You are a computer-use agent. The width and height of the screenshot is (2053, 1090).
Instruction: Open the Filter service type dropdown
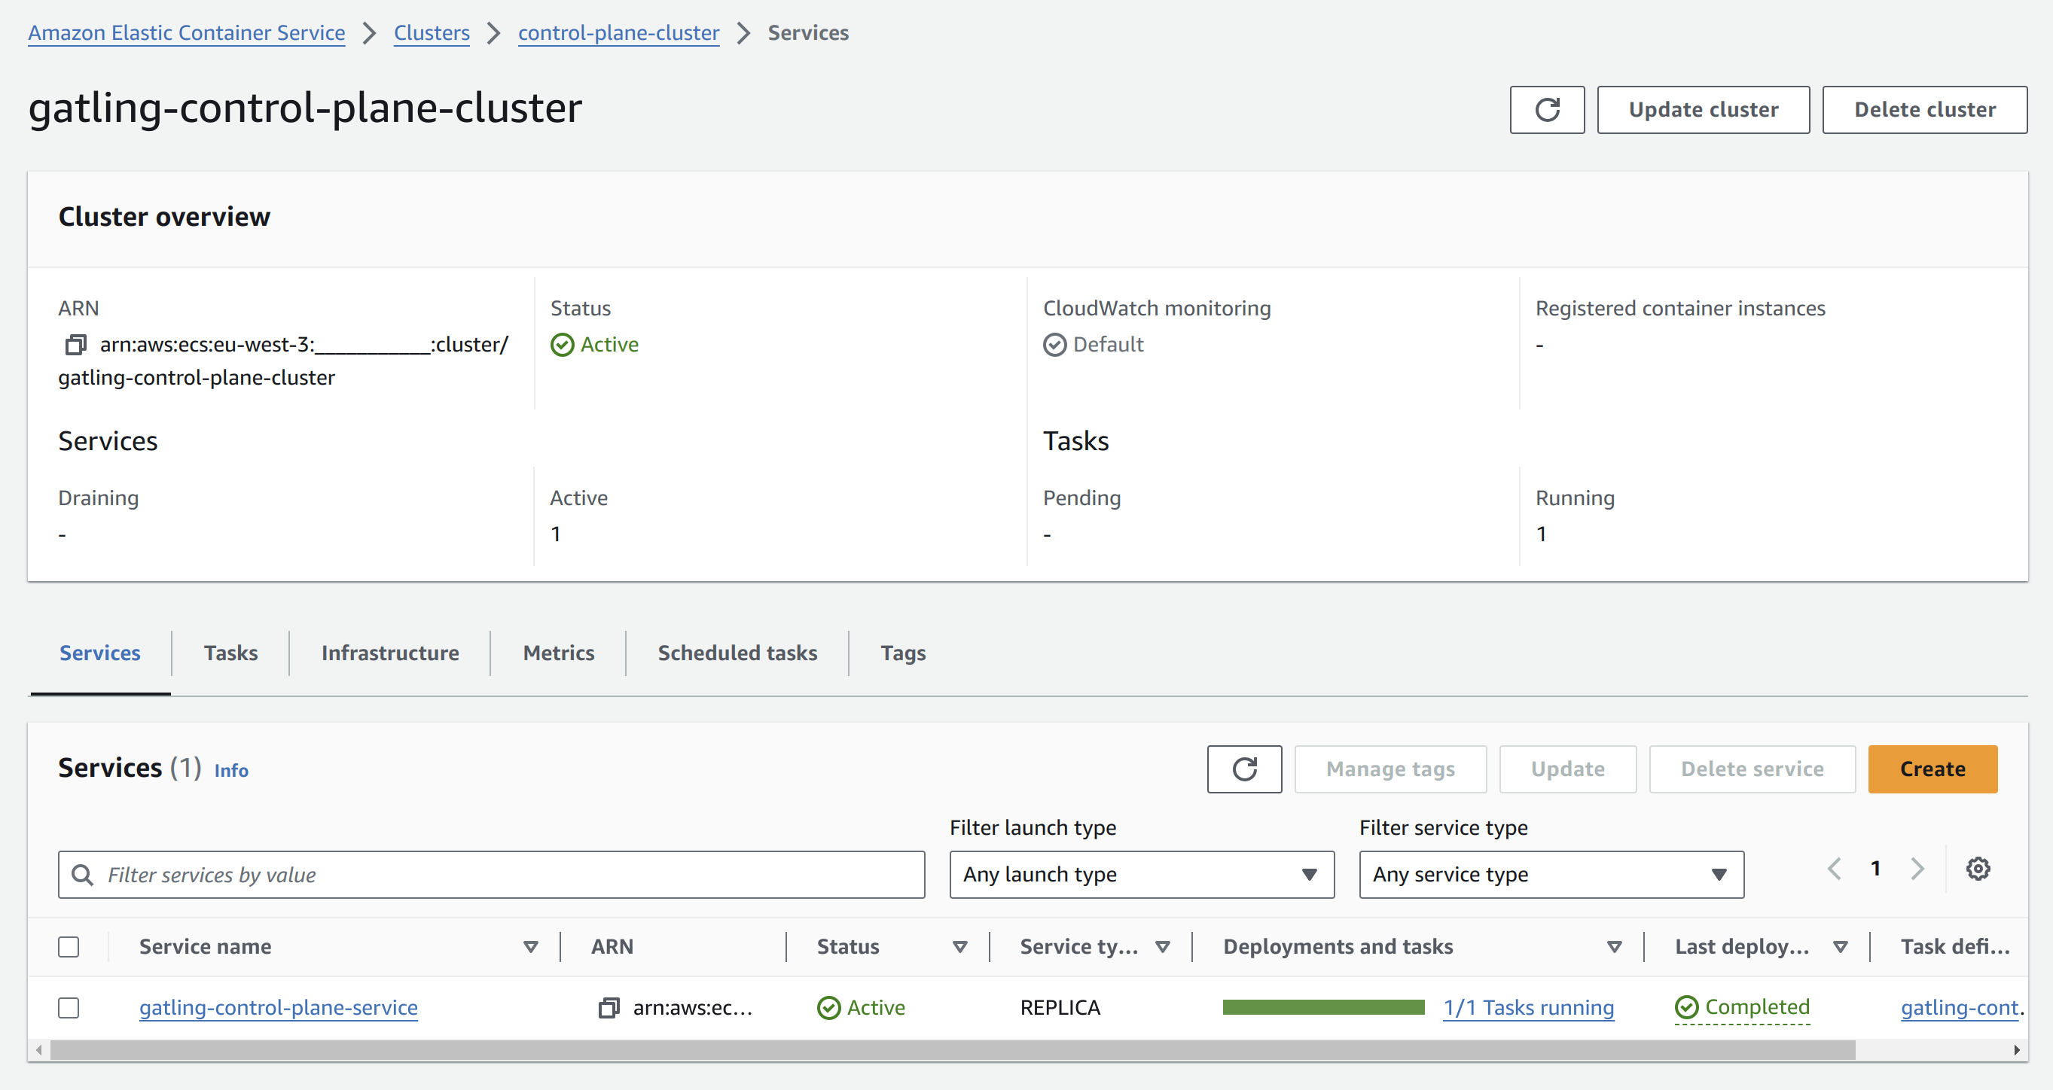1551,874
